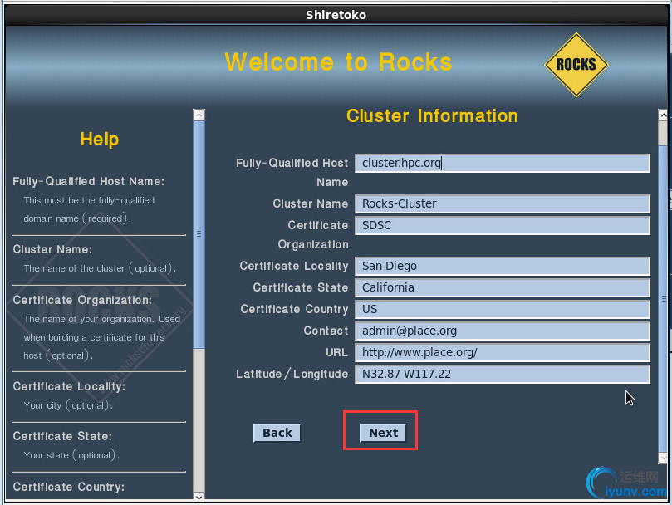The width and height of the screenshot is (672, 505).
Task: Click the Next button
Action: click(x=383, y=433)
